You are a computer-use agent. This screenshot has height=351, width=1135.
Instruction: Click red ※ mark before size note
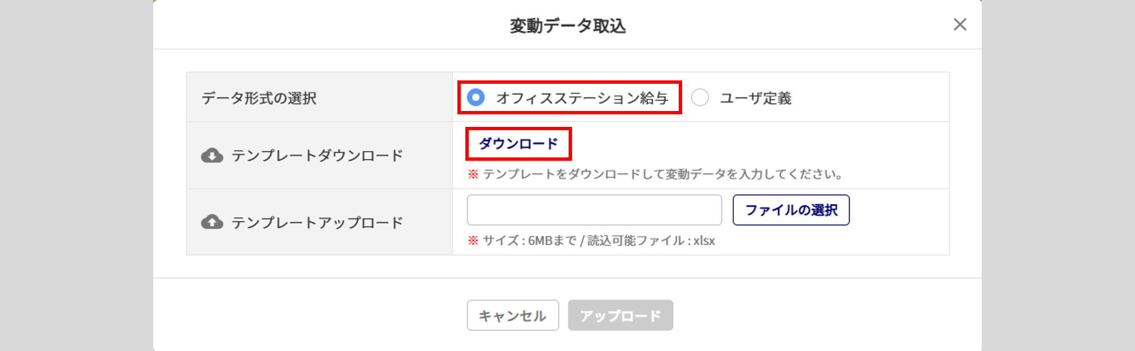click(x=473, y=241)
